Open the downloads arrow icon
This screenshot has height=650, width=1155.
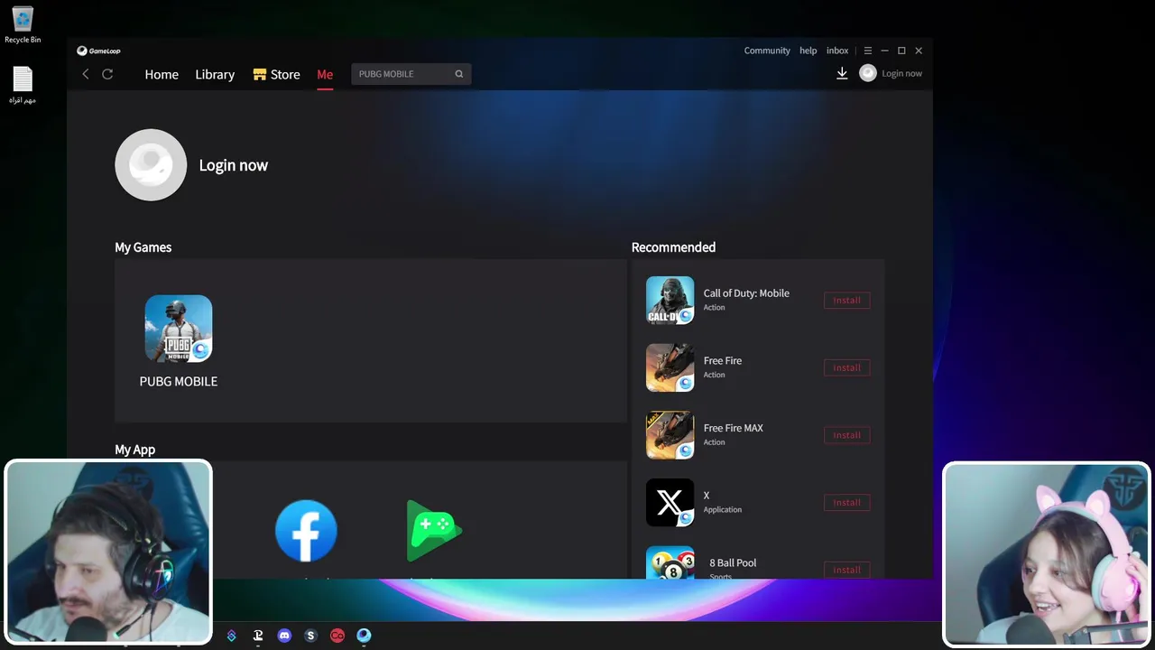(842, 73)
